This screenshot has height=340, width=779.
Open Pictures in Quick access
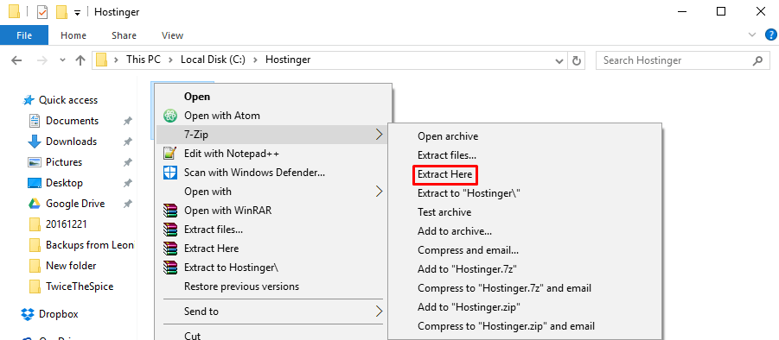click(64, 162)
